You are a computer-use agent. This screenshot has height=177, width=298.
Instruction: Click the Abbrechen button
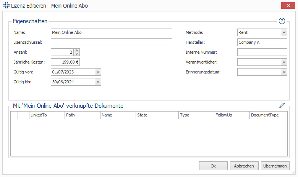click(x=244, y=166)
